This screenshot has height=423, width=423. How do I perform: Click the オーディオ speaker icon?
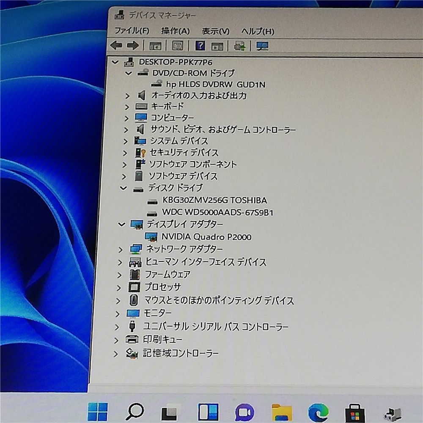click(142, 95)
